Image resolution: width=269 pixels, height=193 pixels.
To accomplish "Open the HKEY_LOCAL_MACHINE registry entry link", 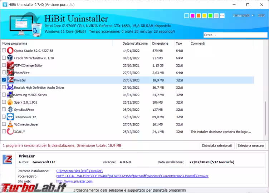I will [132, 176].
